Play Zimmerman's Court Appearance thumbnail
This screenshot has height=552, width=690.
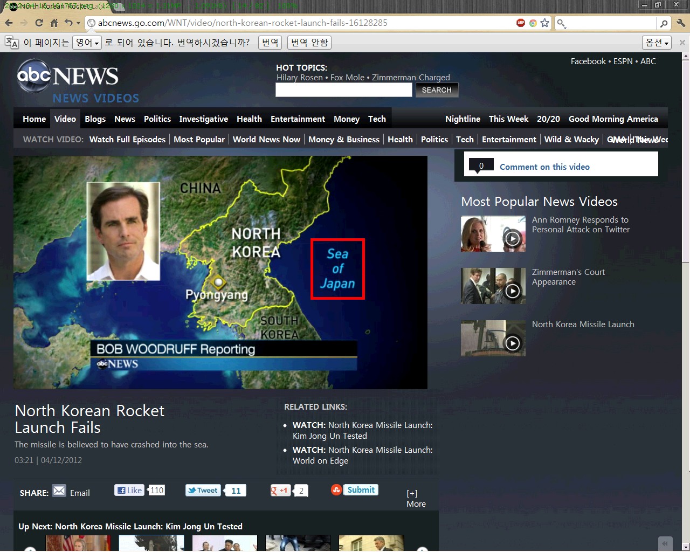coord(493,286)
